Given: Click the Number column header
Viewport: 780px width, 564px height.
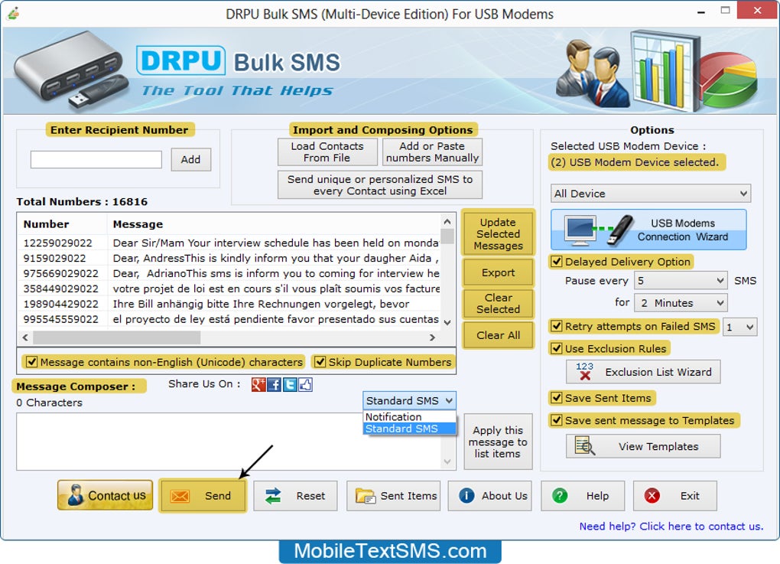Looking at the screenshot, I should point(63,224).
